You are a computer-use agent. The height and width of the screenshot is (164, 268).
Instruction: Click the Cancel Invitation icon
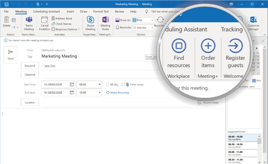45,20
